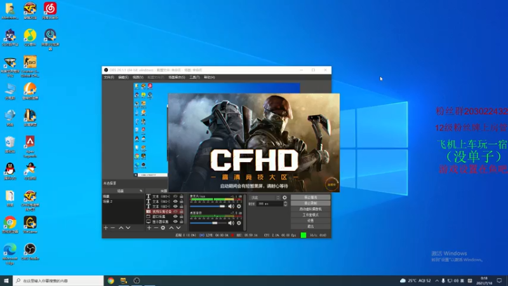This screenshot has width=508, height=286.
Task: Toggle lock of 显示器采集 source
Action: coord(182,222)
